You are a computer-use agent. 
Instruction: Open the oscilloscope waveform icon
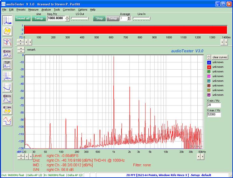coord(7,121)
